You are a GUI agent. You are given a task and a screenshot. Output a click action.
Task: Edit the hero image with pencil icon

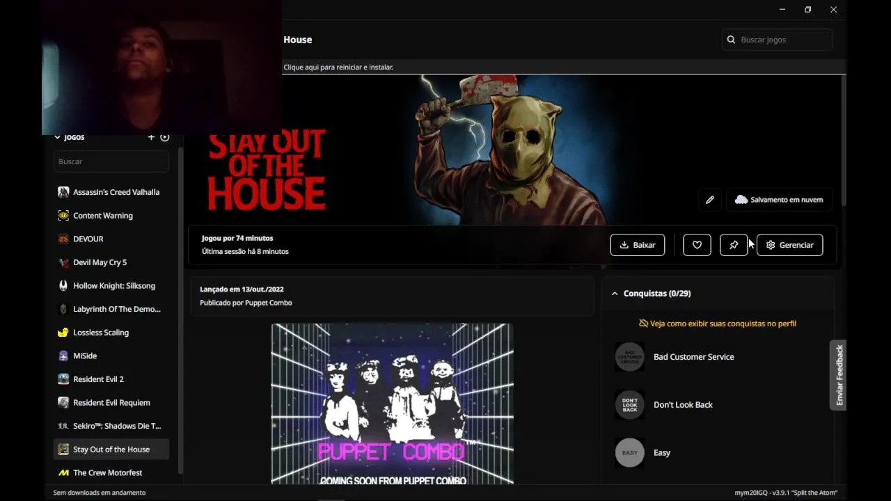coord(709,200)
